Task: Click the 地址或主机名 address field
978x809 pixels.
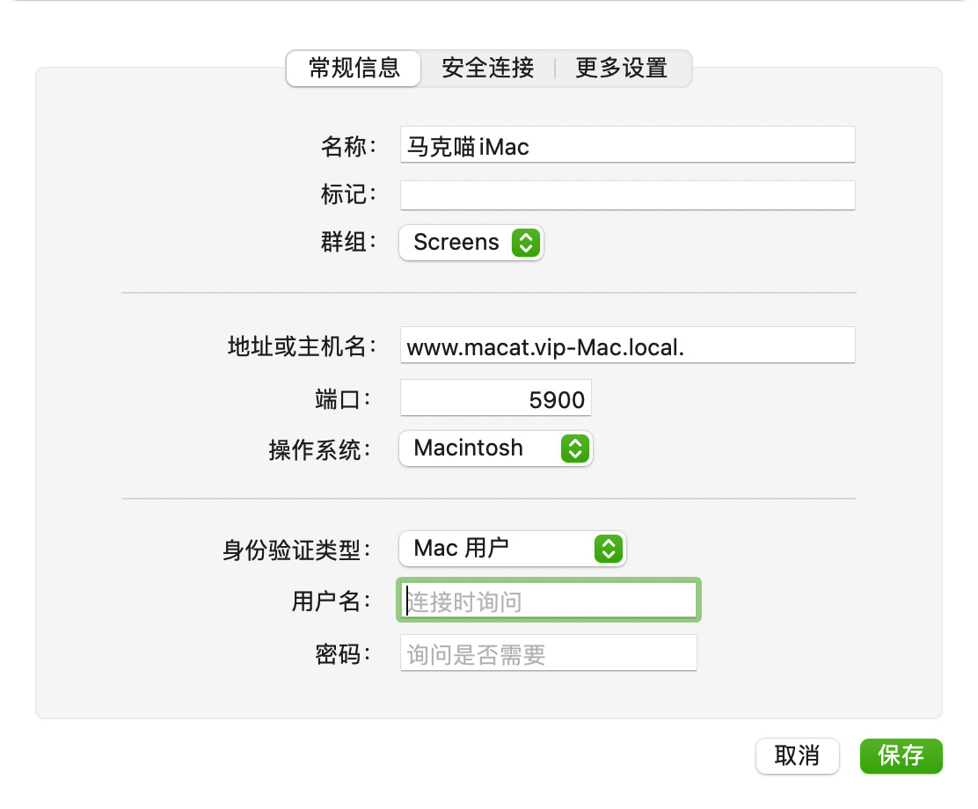Action: (x=627, y=346)
